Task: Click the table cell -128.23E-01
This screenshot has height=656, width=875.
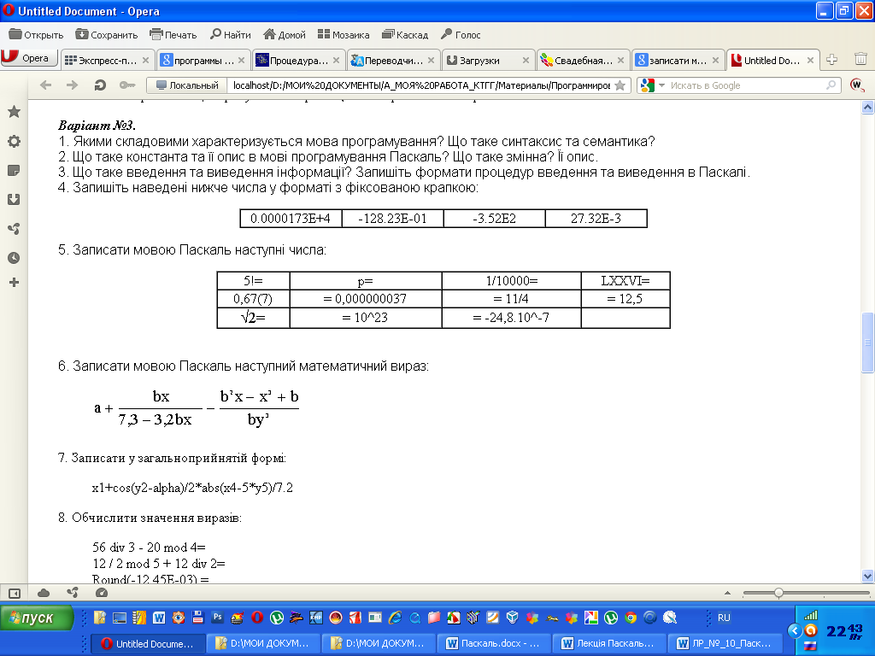Action: tap(392, 218)
